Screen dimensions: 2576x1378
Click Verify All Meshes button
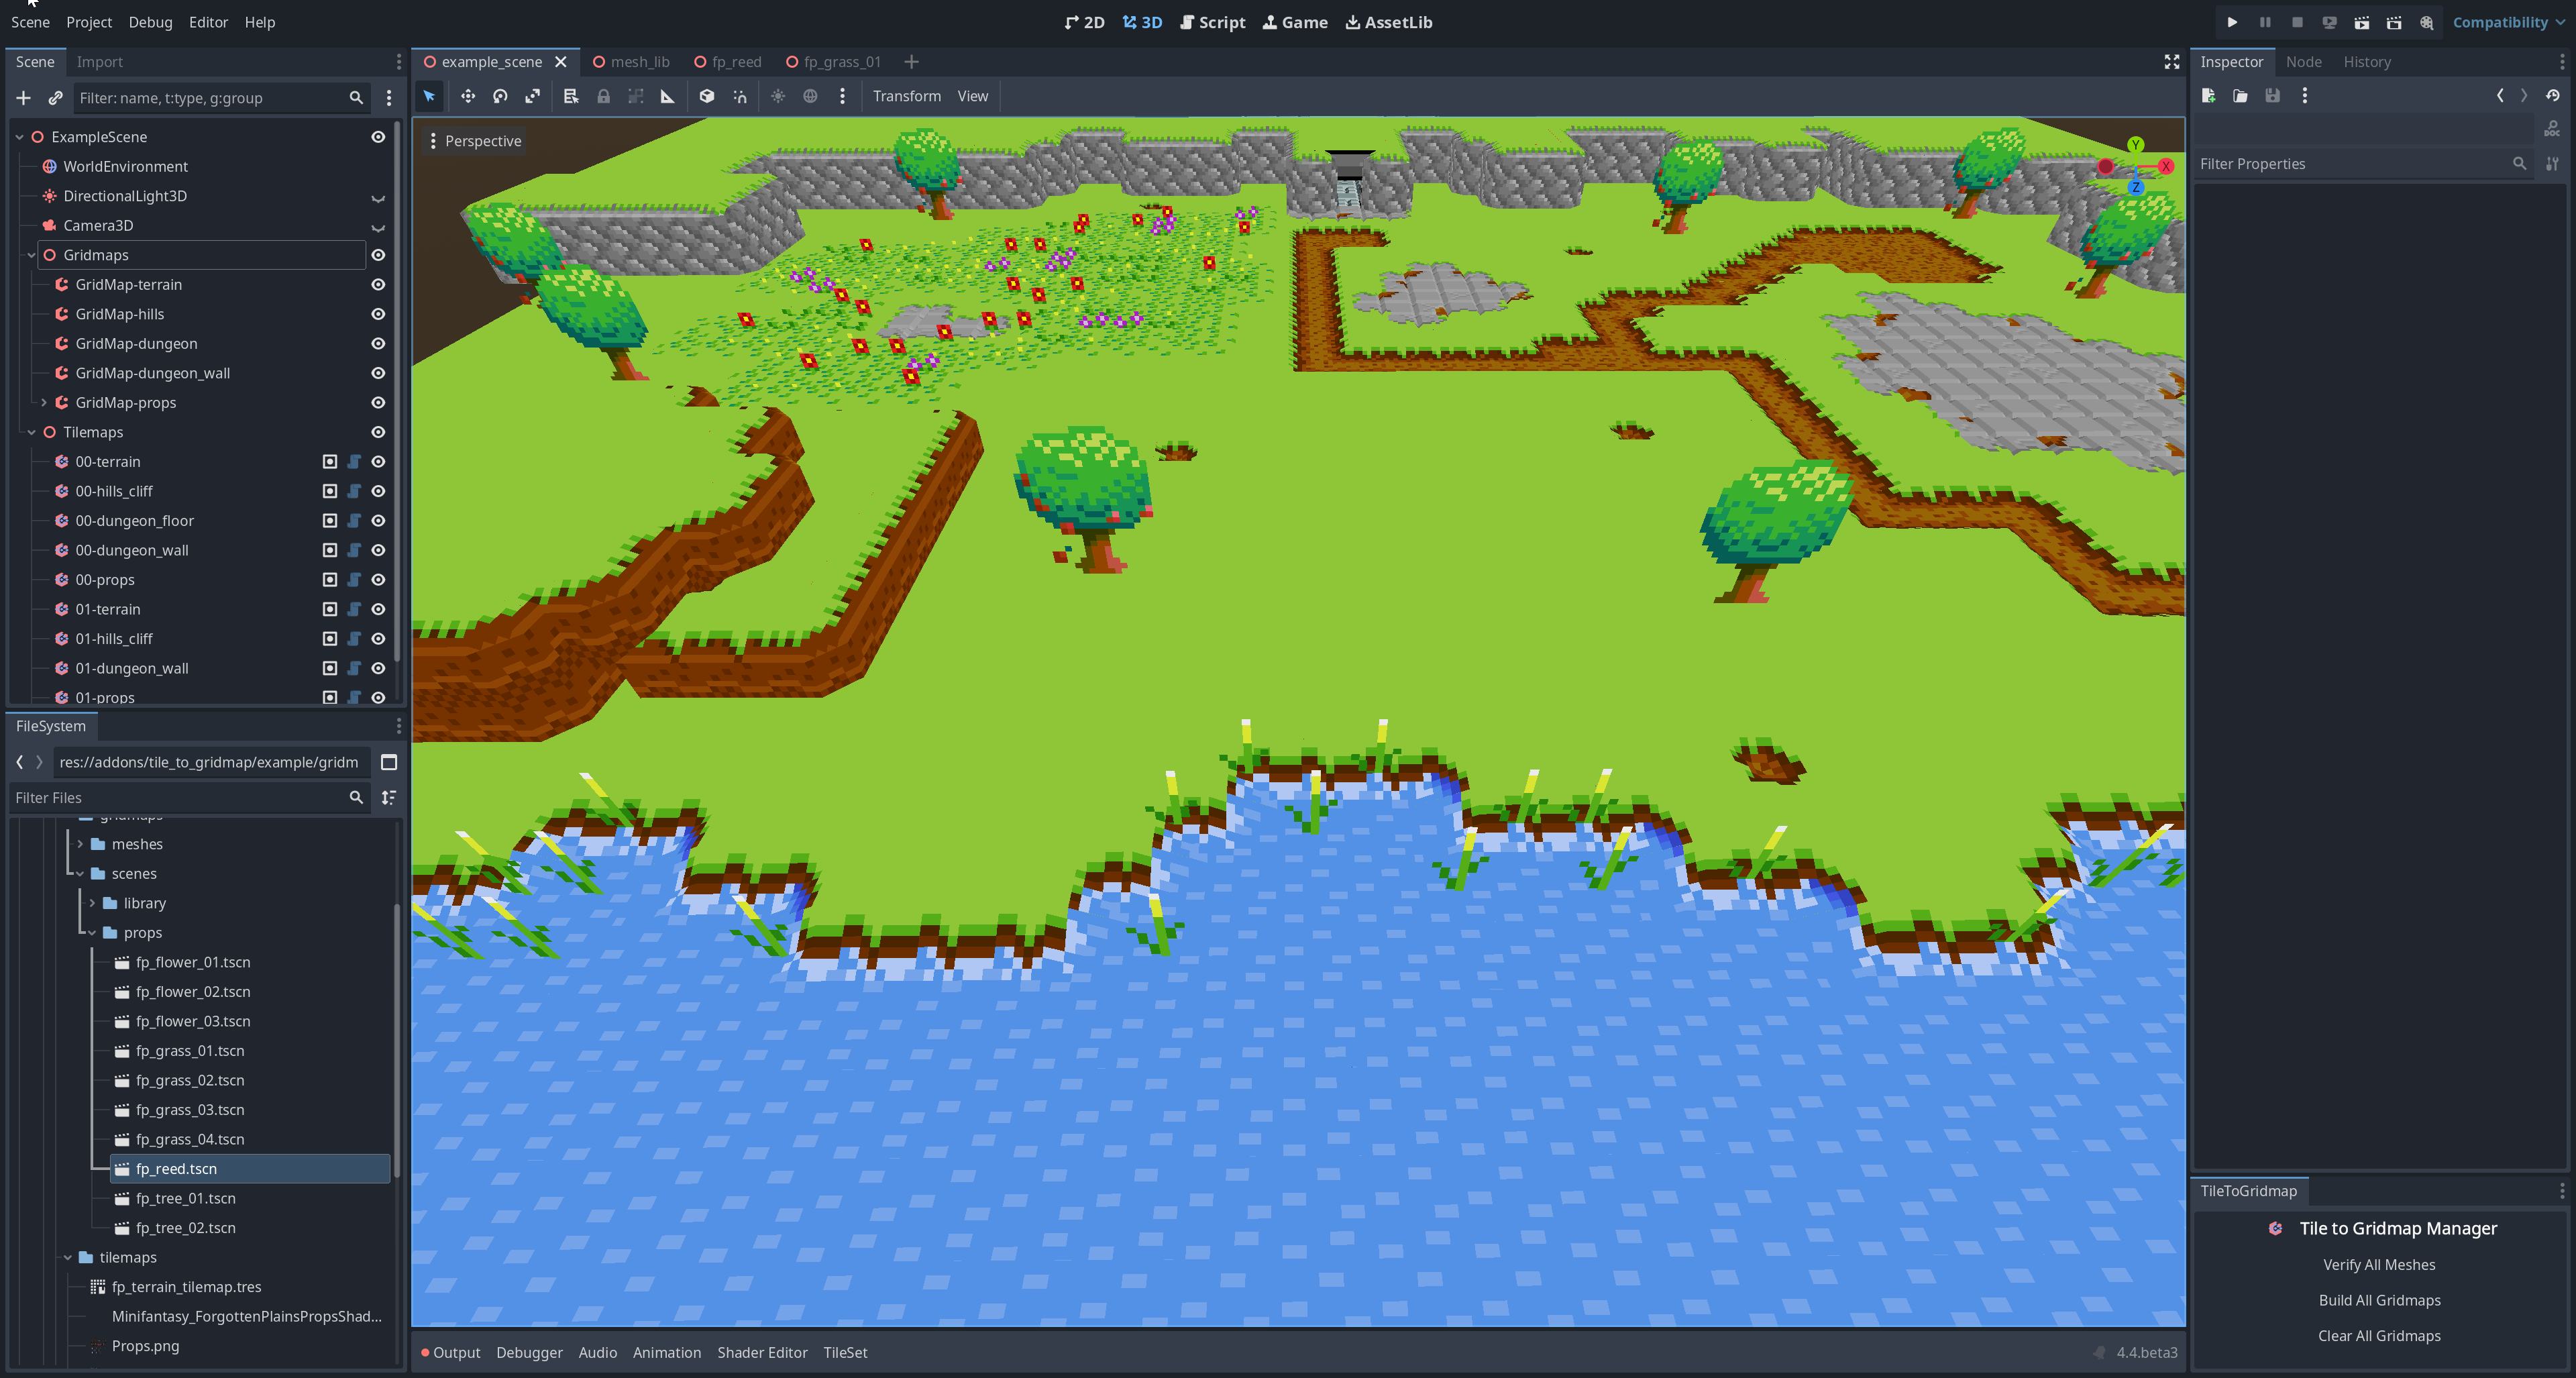pyautogui.click(x=2378, y=1265)
